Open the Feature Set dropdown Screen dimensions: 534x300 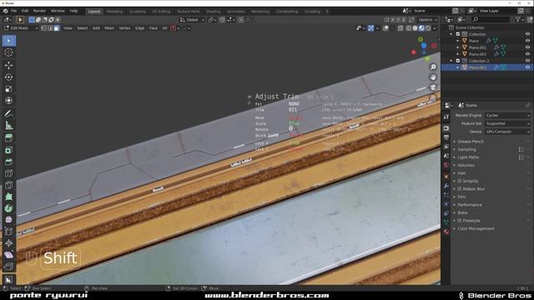click(508, 123)
